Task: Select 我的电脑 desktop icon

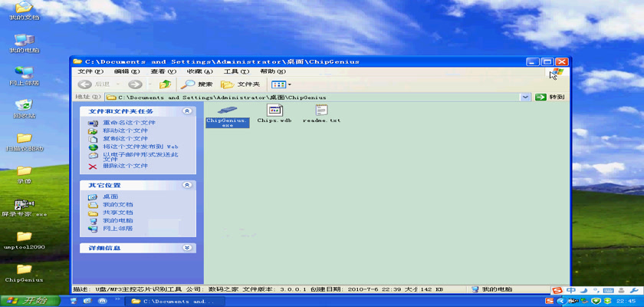Action: [x=25, y=42]
